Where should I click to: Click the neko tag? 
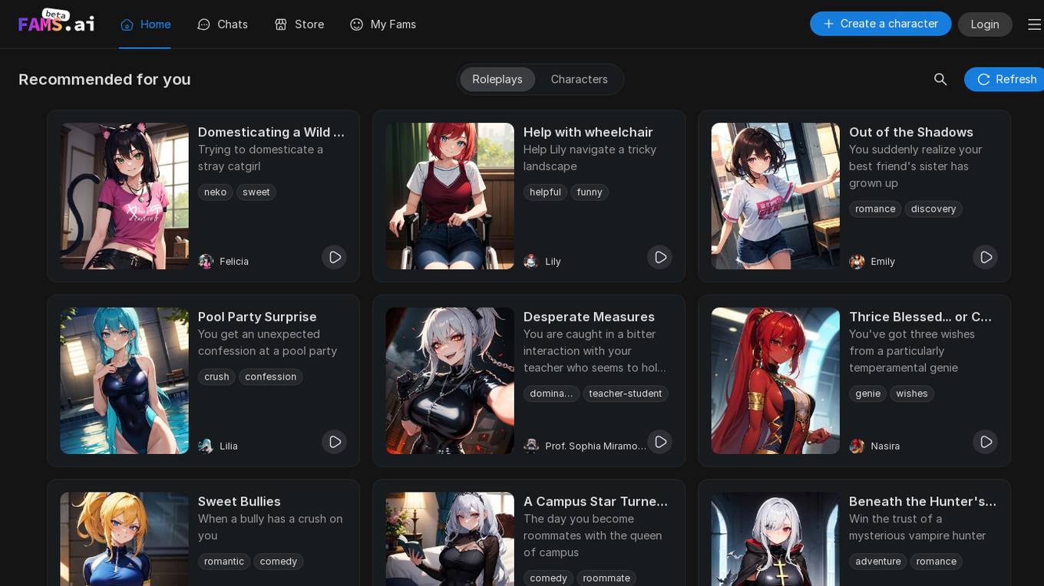(215, 193)
